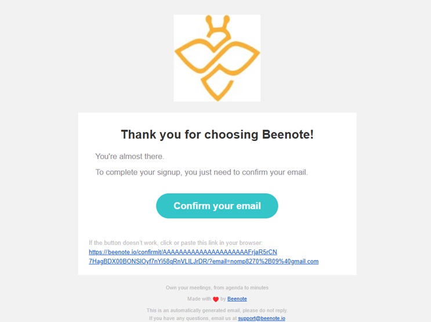Click the 'Made with' footer text
431x322 pixels.
click(x=199, y=299)
